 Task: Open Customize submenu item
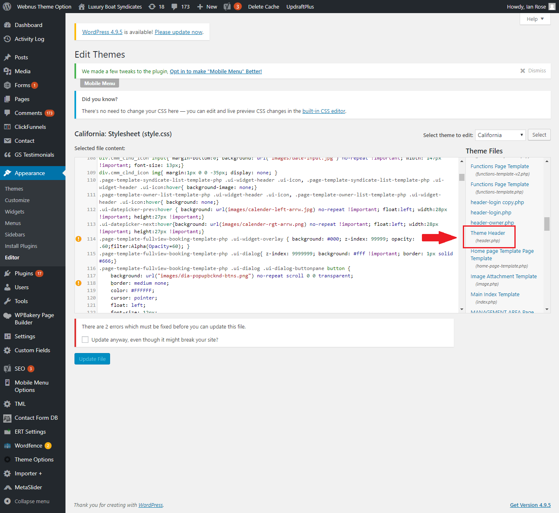pos(17,200)
